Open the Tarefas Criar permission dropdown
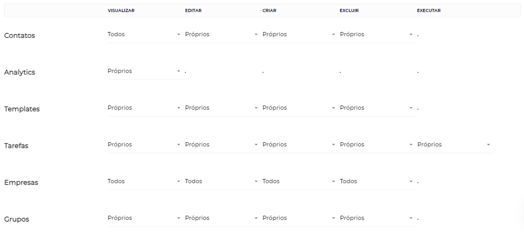Viewport: 524px width, 232px height. point(299,145)
